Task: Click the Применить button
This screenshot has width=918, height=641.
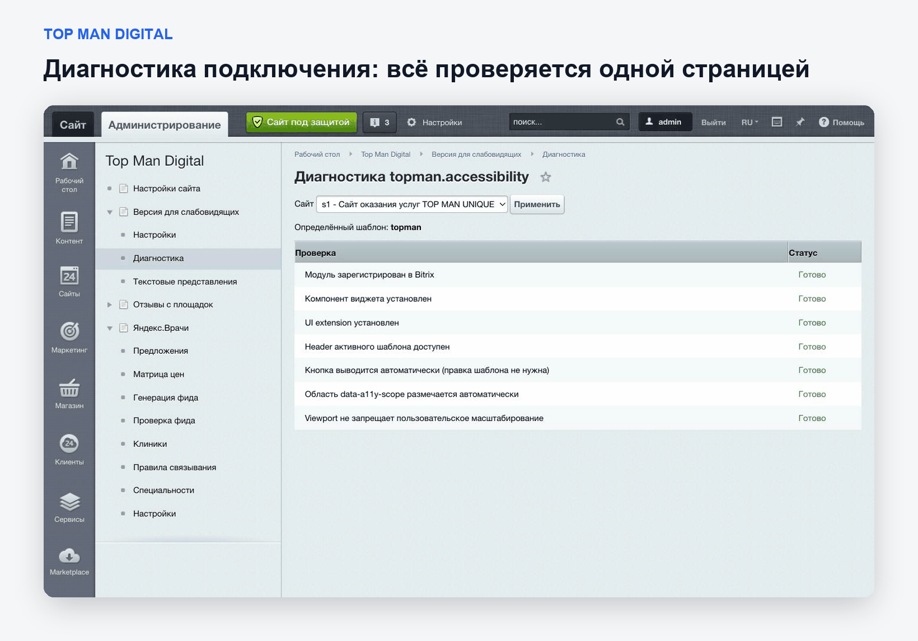Action: 537,204
